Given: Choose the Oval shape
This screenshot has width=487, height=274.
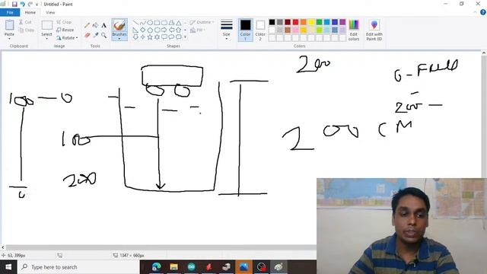Looking at the screenshot, I should click(150, 23).
